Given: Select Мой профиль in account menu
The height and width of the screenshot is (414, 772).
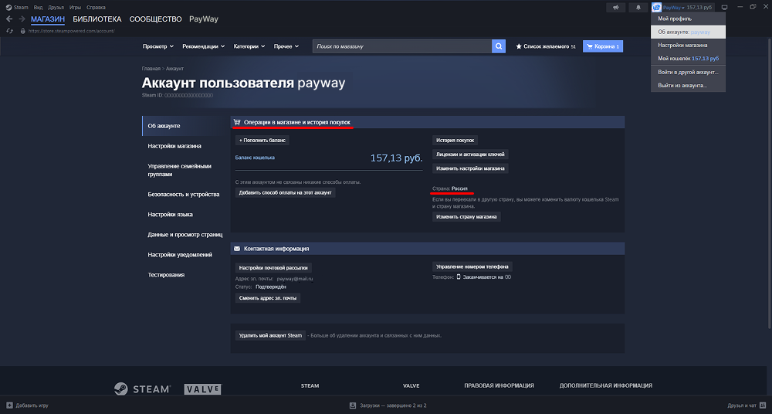Looking at the screenshot, I should coord(688,19).
